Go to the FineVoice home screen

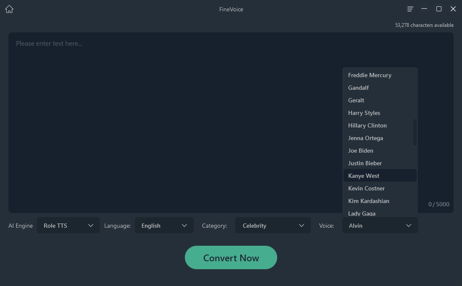point(9,9)
